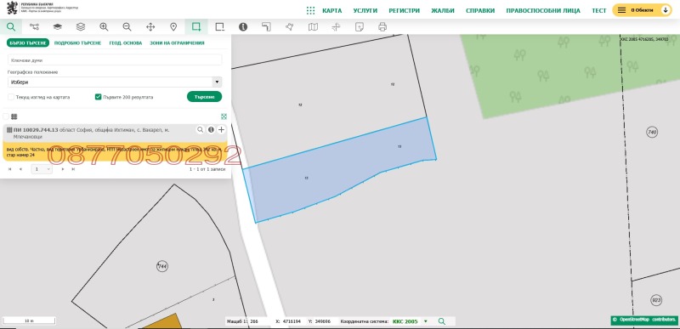The width and height of the screenshot is (680, 329).
Task: Click the 'Ключови думи' keyword input field
Action: pos(115,60)
